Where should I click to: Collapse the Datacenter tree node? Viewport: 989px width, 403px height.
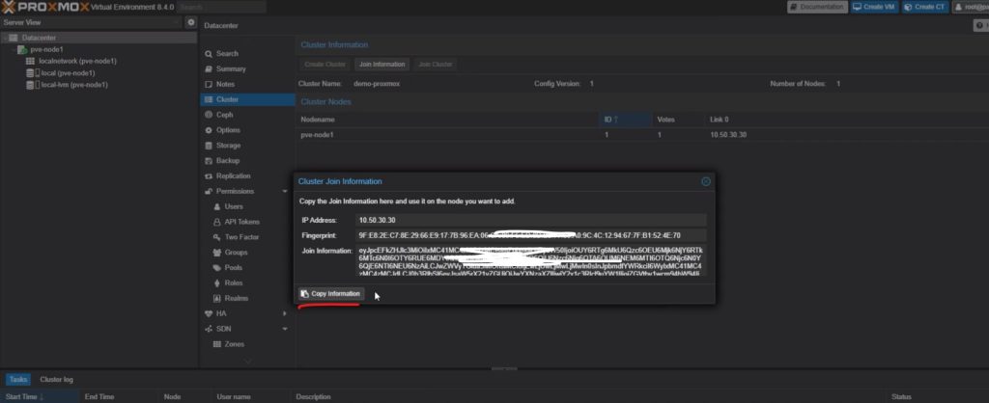[x=5, y=38]
